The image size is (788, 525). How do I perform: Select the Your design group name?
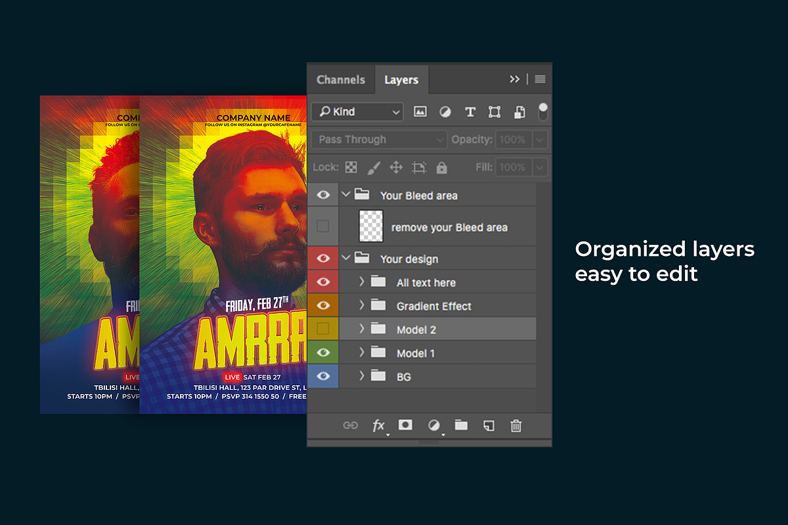[409, 259]
